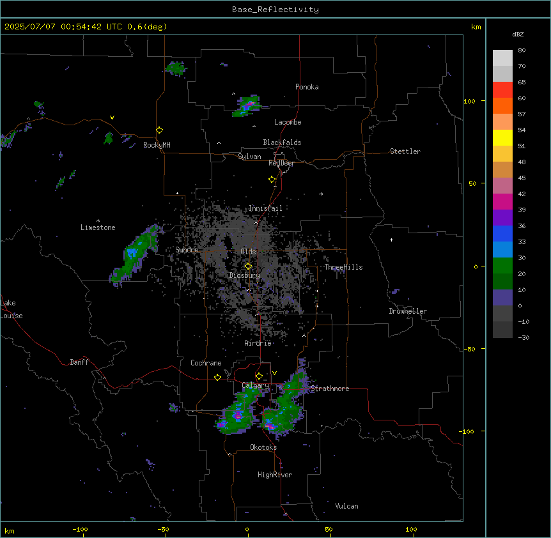551x538 pixels.
Task: Click the RockyMH label
Action: pos(157,145)
